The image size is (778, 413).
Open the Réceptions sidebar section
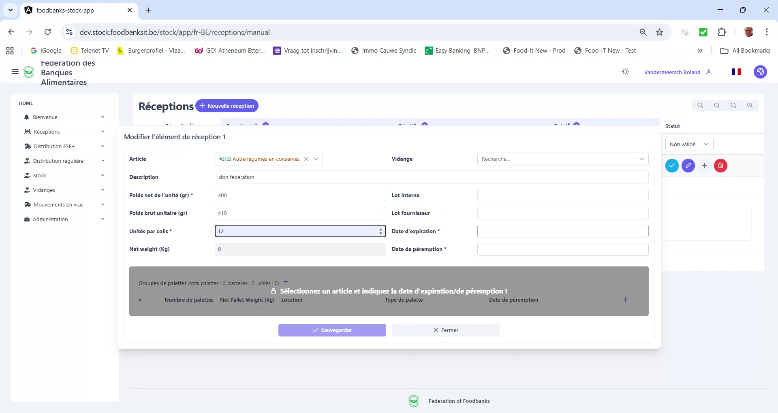[47, 132]
